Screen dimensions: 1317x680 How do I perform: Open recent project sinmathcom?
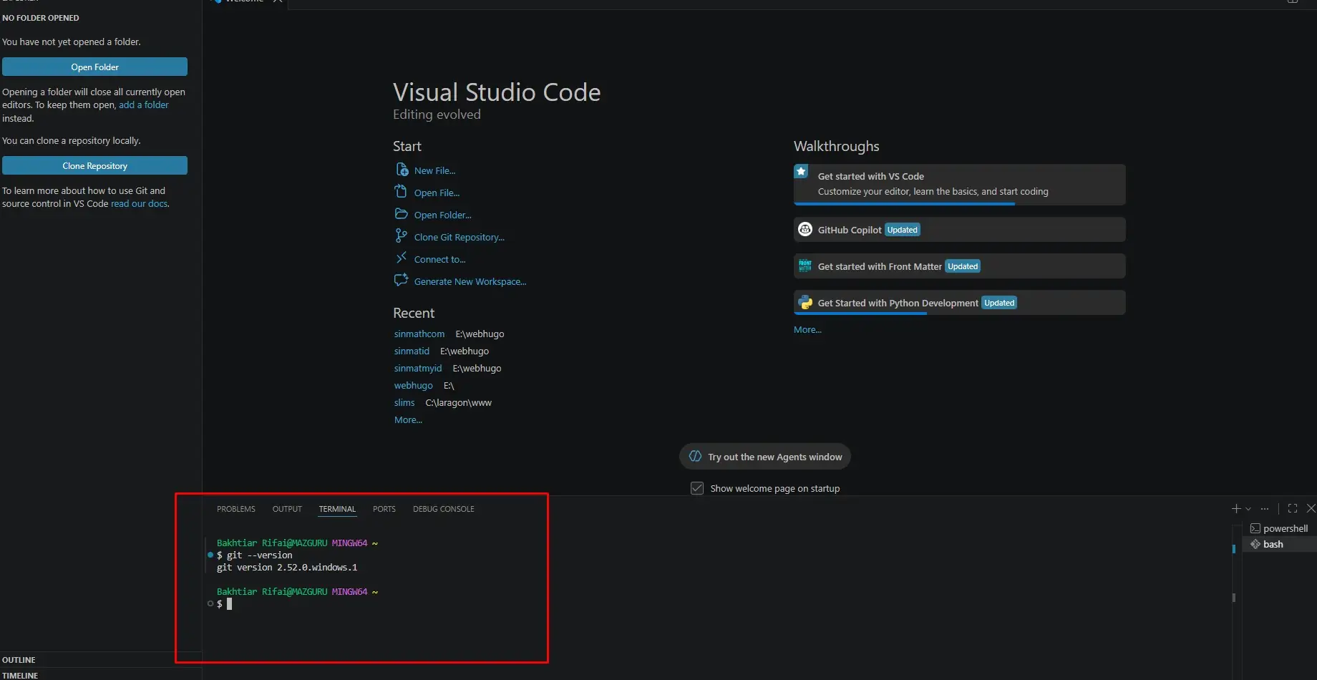coord(419,334)
